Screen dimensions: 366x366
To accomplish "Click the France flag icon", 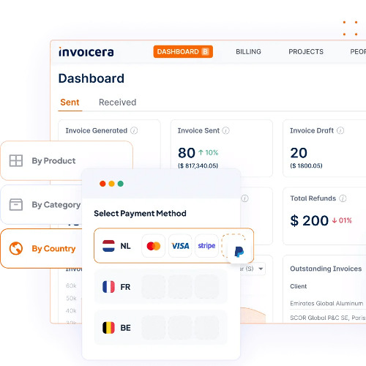I will (108, 287).
